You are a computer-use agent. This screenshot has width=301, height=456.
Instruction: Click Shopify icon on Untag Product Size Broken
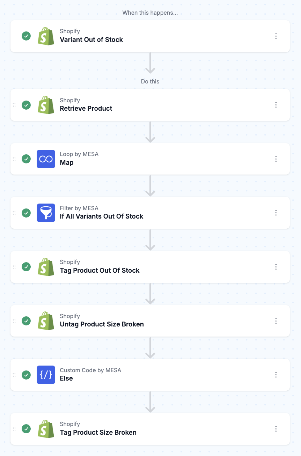tap(46, 321)
